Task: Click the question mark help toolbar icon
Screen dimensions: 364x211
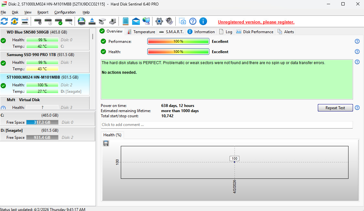Action: point(193,21)
